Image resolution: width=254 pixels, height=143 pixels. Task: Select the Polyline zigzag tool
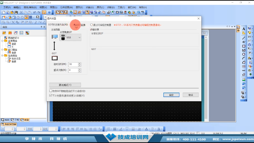(x=244, y=42)
